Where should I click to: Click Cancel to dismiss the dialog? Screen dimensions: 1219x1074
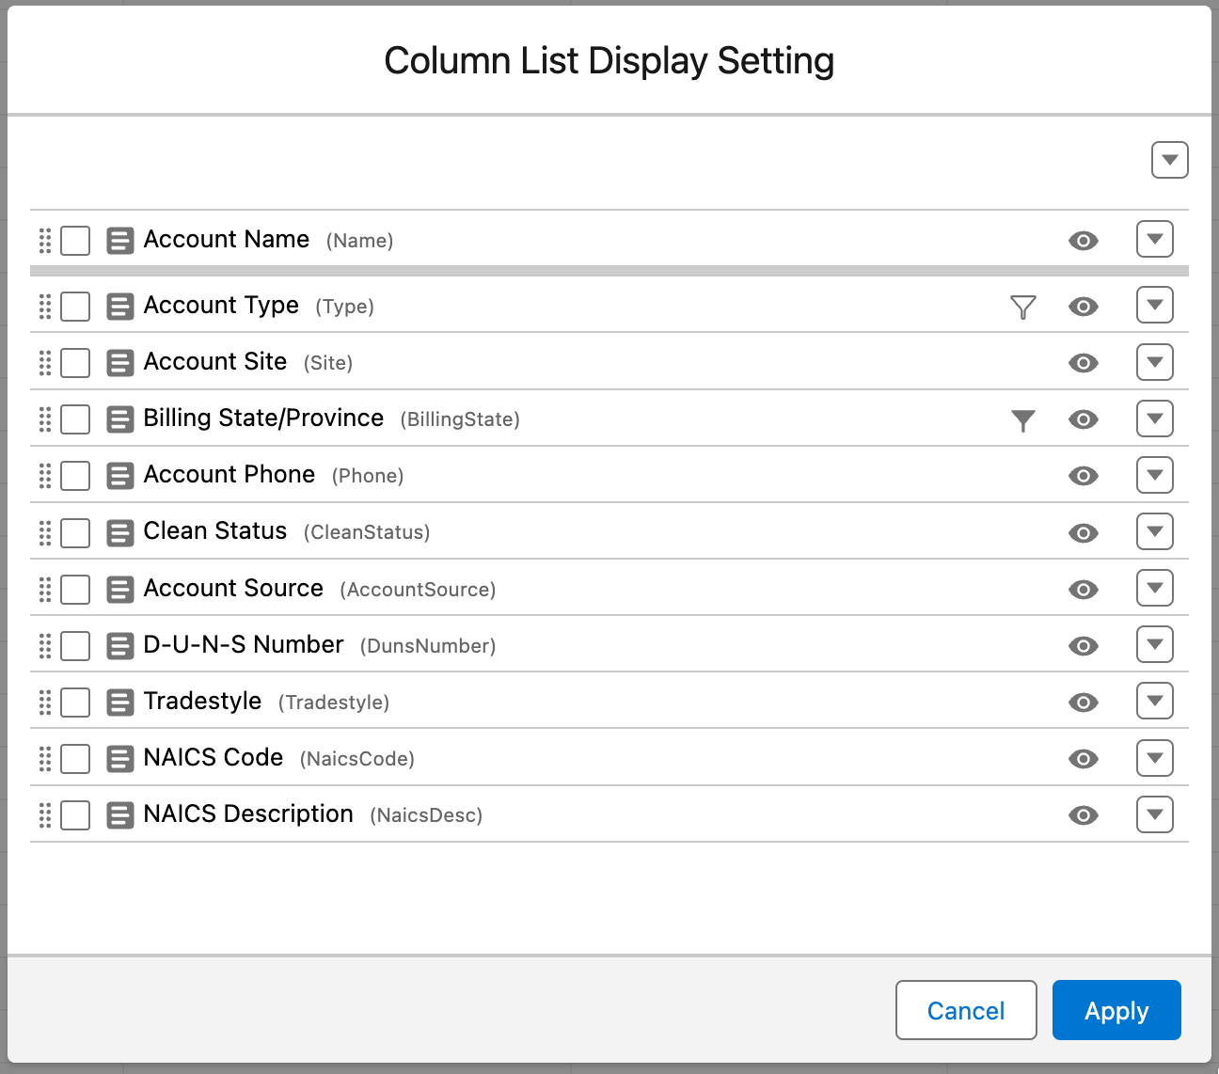tap(965, 1010)
